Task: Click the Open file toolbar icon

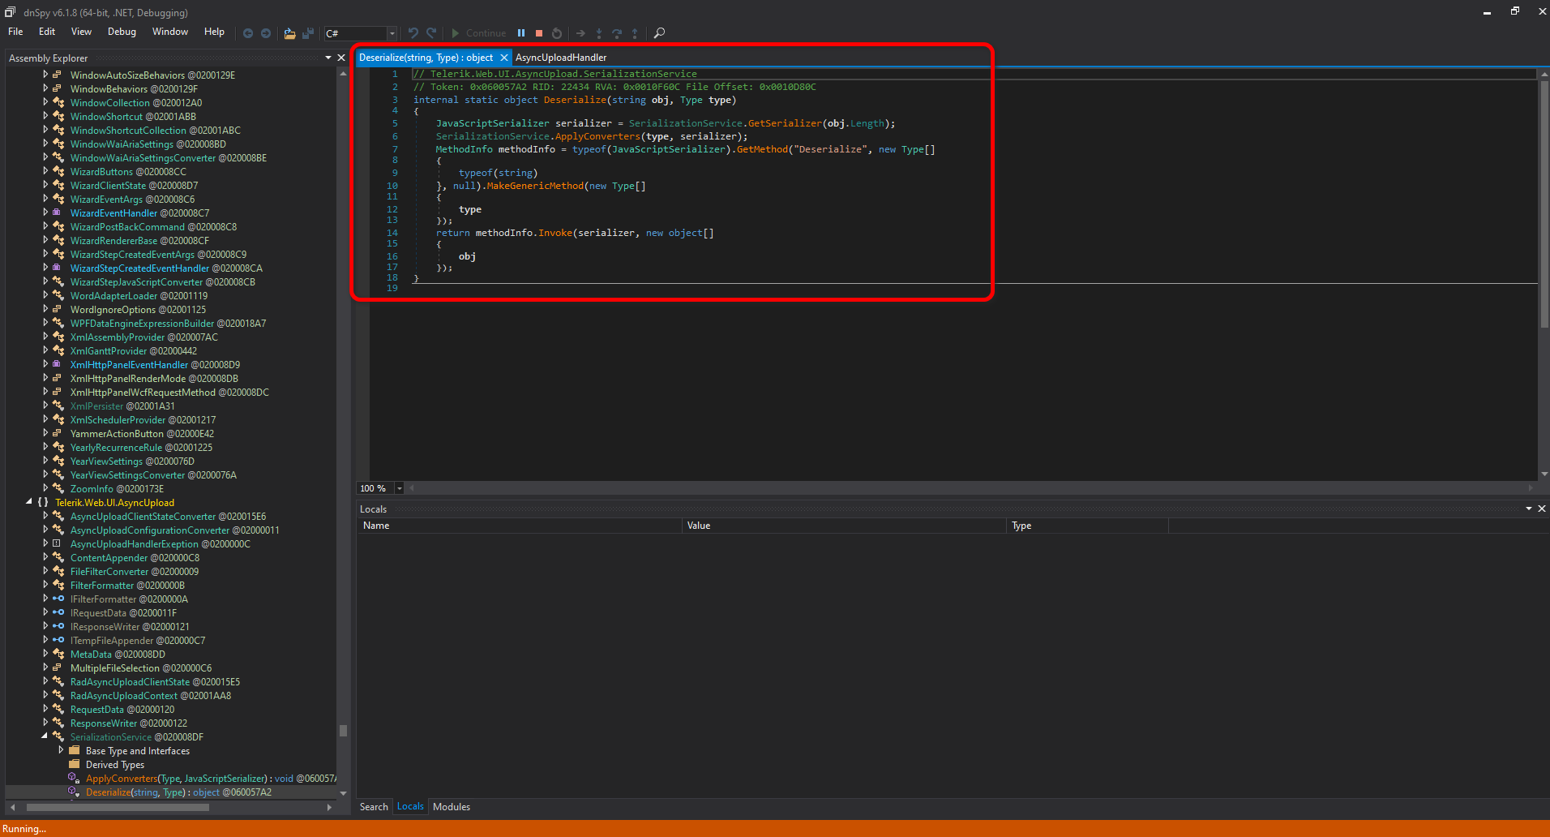Action: click(x=289, y=33)
